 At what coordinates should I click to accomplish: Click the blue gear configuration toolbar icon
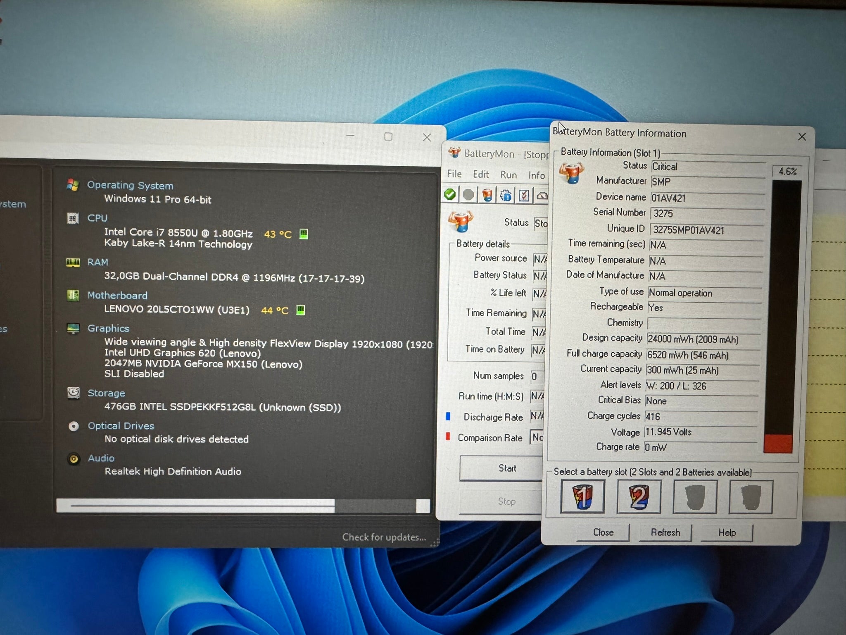506,196
